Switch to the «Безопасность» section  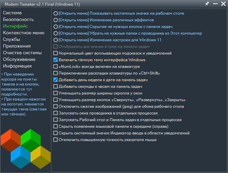click(18, 20)
